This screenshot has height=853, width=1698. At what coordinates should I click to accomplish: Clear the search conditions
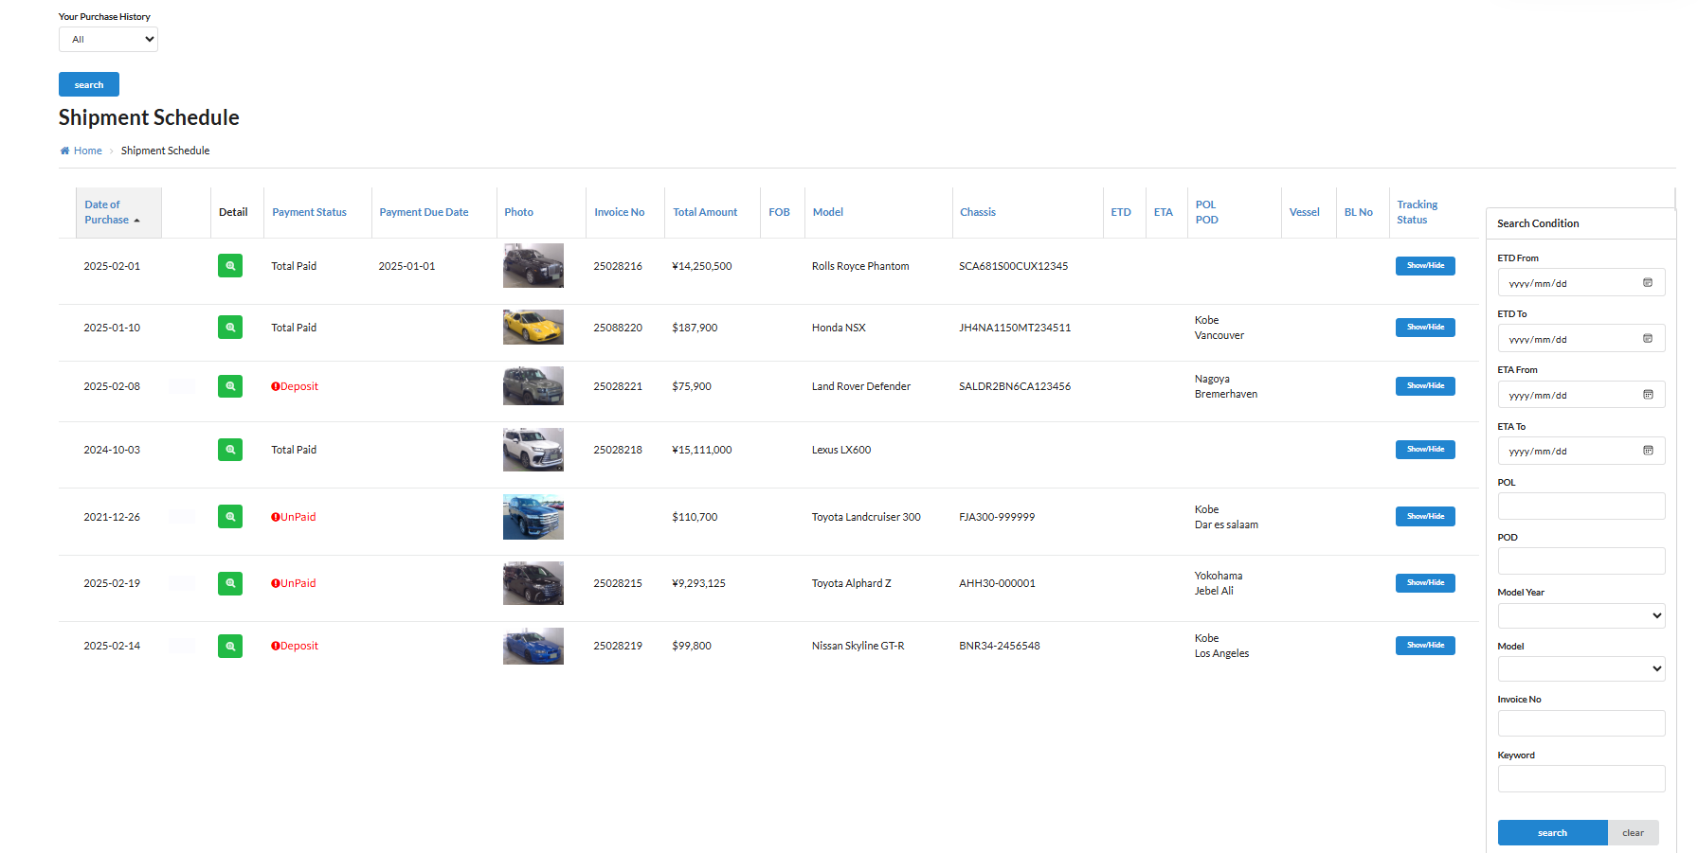(1634, 833)
